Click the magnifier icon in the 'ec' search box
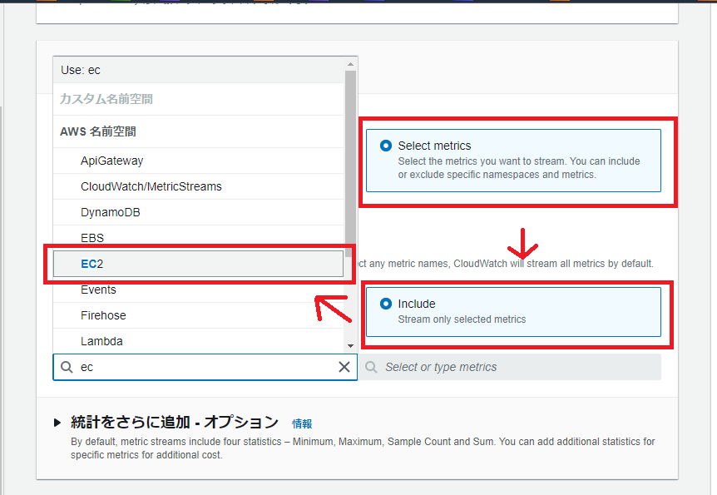This screenshot has width=717, height=495. pos(67,367)
